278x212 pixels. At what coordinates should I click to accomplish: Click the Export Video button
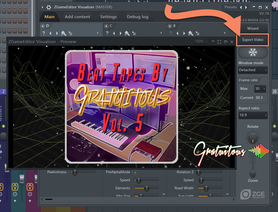(253, 40)
